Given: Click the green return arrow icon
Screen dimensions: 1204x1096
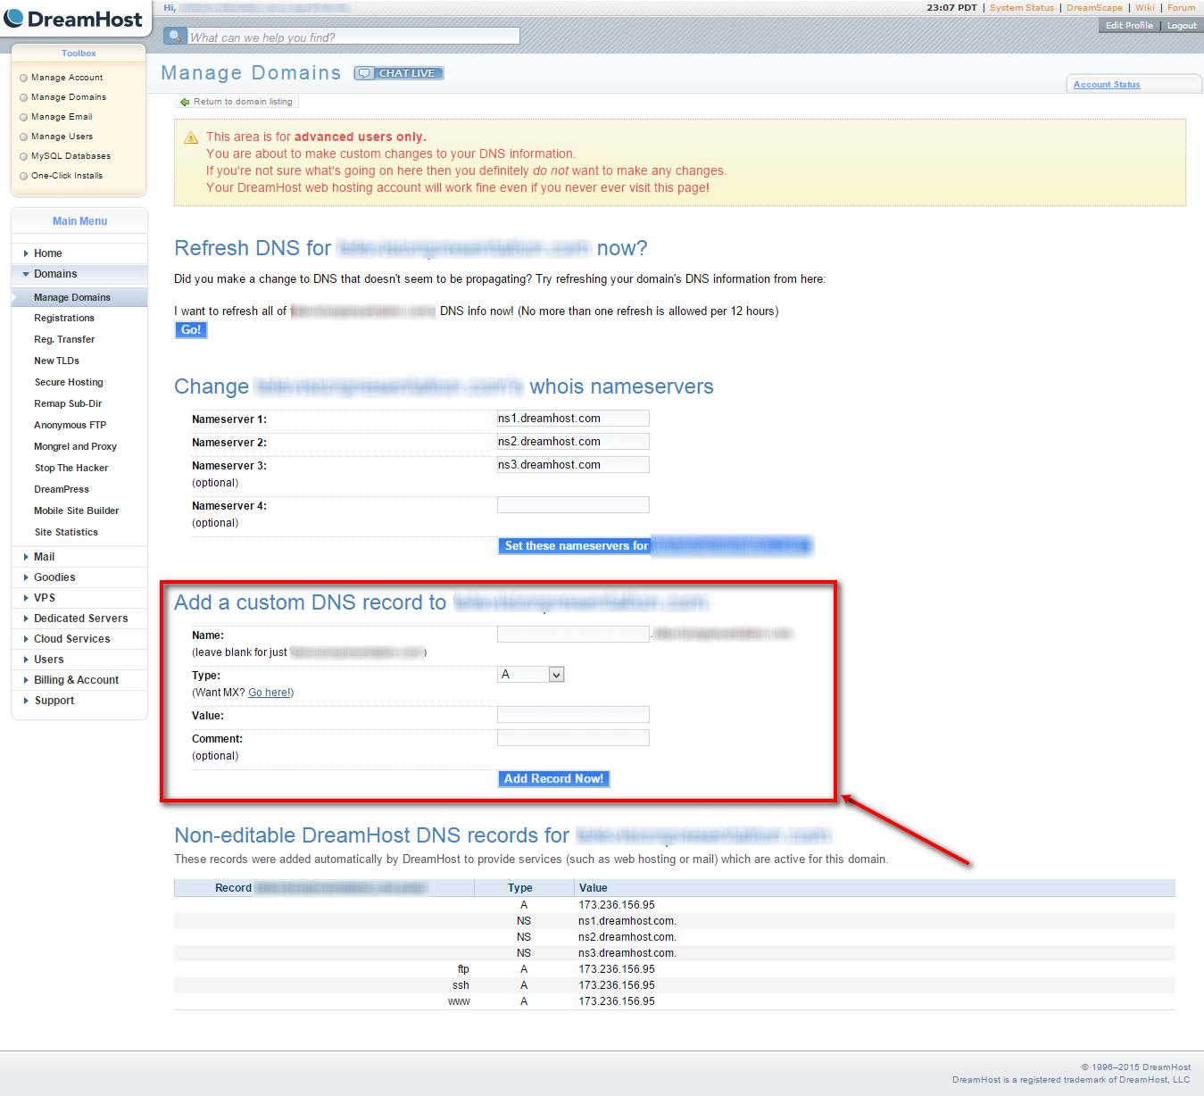Looking at the screenshot, I should click(x=185, y=101).
